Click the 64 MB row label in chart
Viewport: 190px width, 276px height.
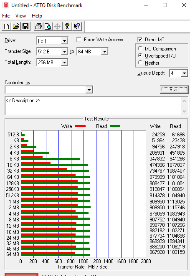point(13,254)
